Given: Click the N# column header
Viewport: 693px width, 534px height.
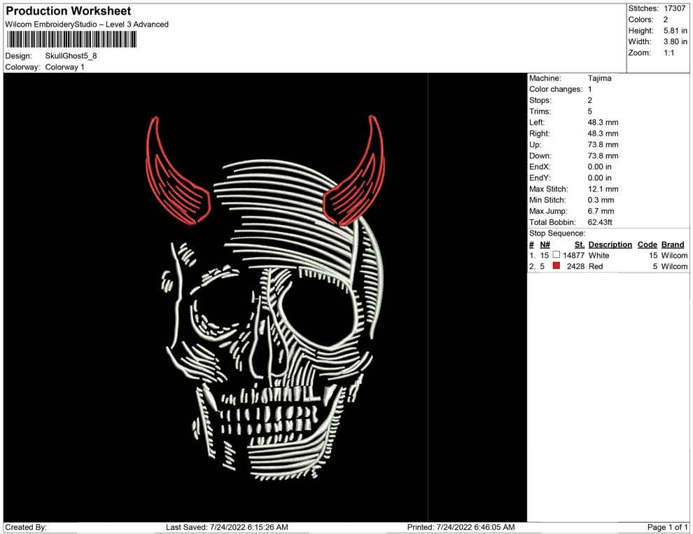Looking at the screenshot, I should click(x=545, y=245).
